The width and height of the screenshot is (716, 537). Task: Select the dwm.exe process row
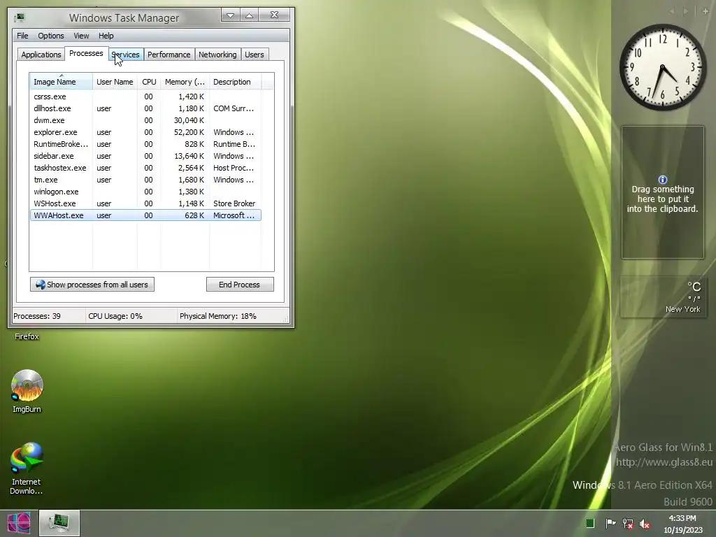click(x=145, y=120)
